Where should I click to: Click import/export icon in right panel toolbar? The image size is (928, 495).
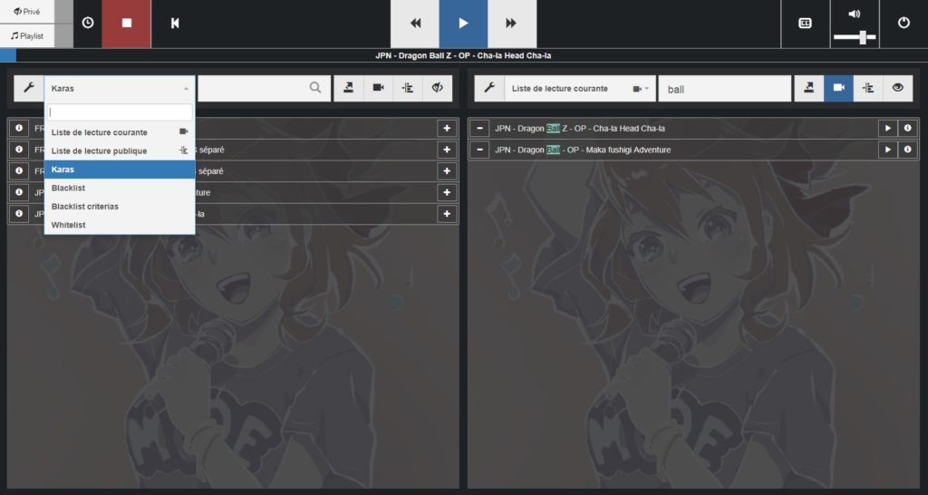(809, 88)
